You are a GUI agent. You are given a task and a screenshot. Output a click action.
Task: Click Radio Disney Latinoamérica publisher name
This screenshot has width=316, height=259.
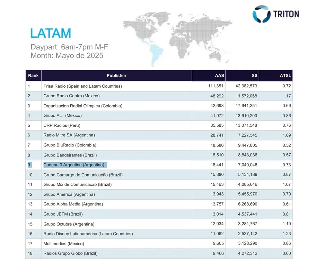[x=88, y=234]
